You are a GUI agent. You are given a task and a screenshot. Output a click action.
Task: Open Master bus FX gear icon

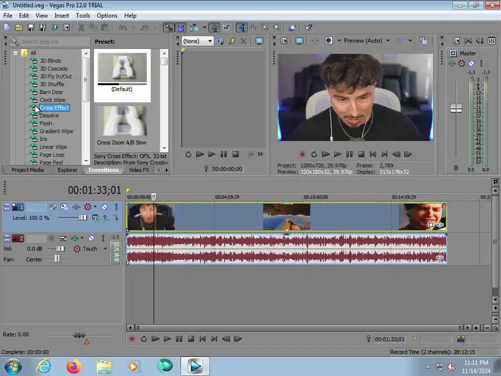[x=461, y=63]
